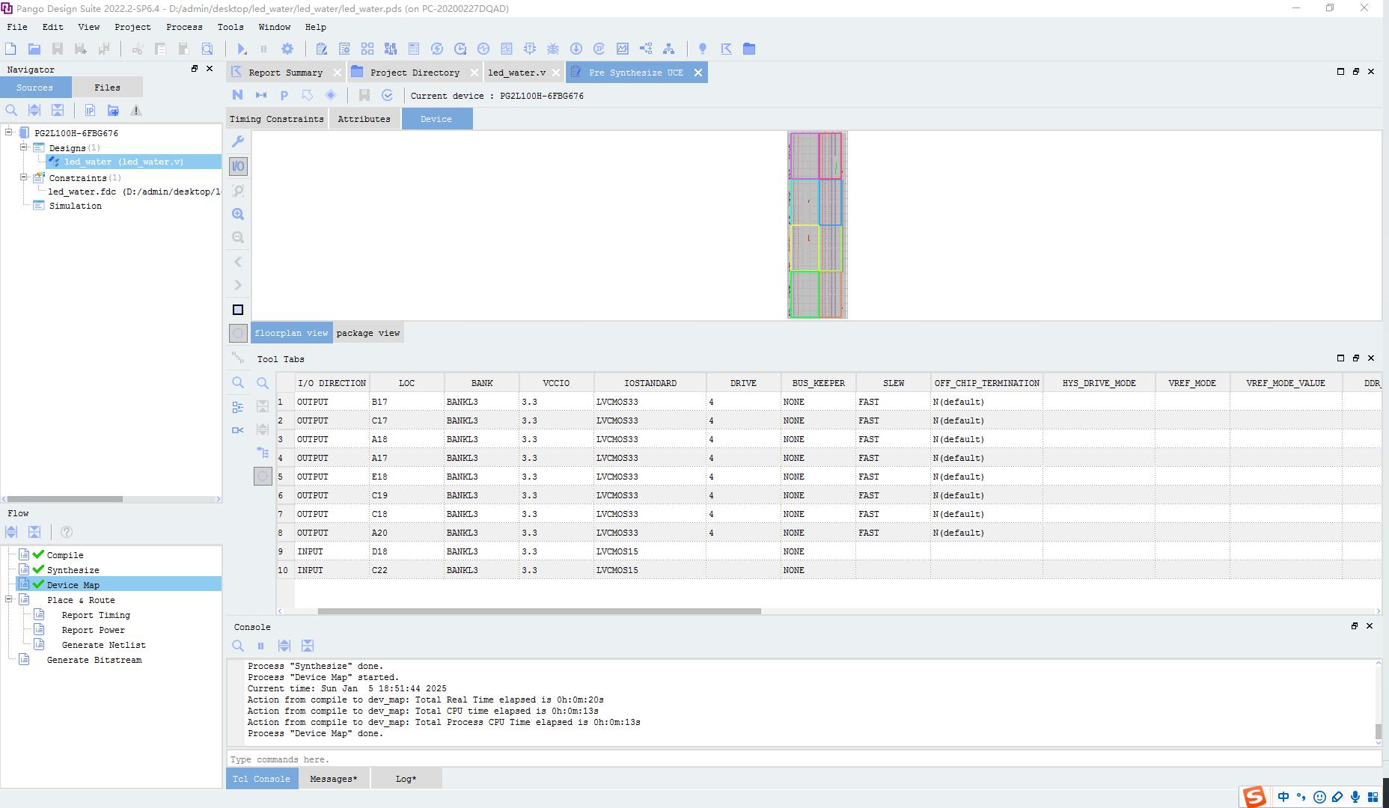Screen dimensions: 1389x808
Task: Click the Navigator IP icon
Action: pyautogui.click(x=90, y=110)
